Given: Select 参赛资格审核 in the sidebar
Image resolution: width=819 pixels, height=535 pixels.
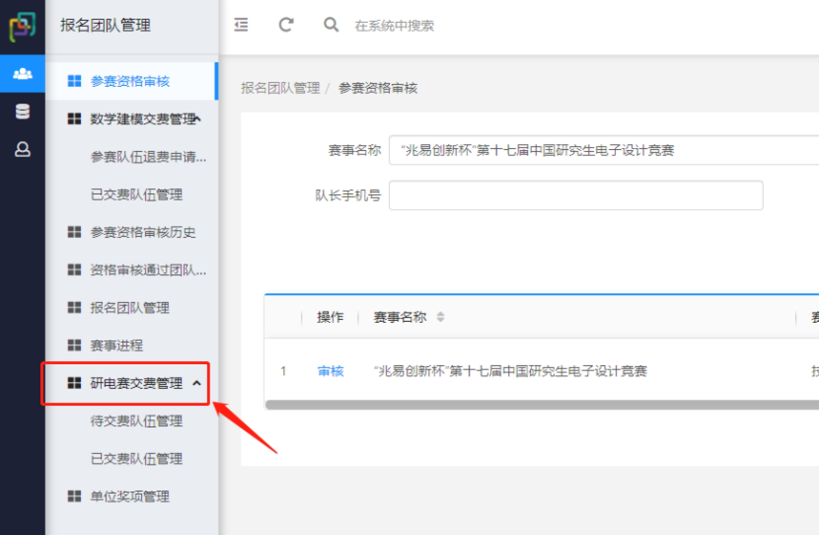Looking at the screenshot, I should 130,81.
